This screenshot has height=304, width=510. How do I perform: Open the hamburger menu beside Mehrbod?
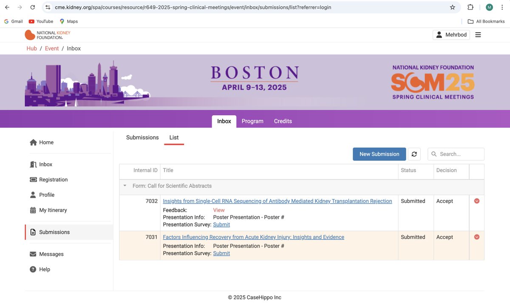tap(478, 35)
